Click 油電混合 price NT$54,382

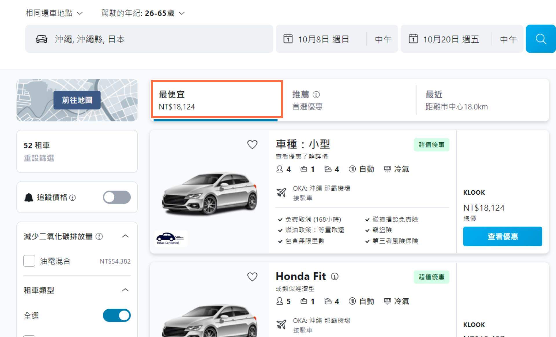[115, 261]
